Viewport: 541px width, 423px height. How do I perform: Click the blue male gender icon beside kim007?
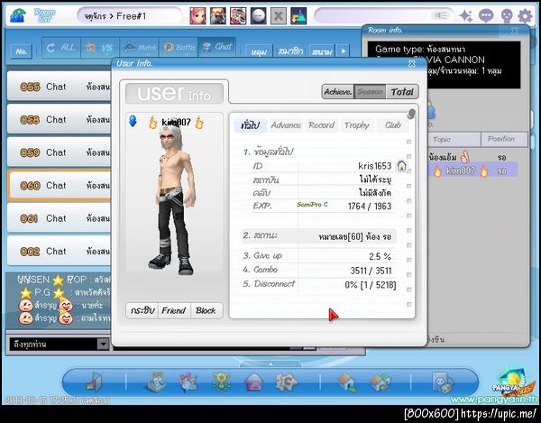pyautogui.click(x=133, y=121)
